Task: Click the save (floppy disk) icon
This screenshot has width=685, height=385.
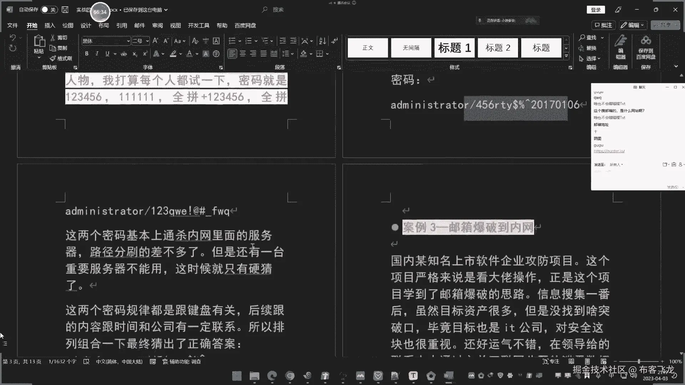Action: [x=65, y=10]
